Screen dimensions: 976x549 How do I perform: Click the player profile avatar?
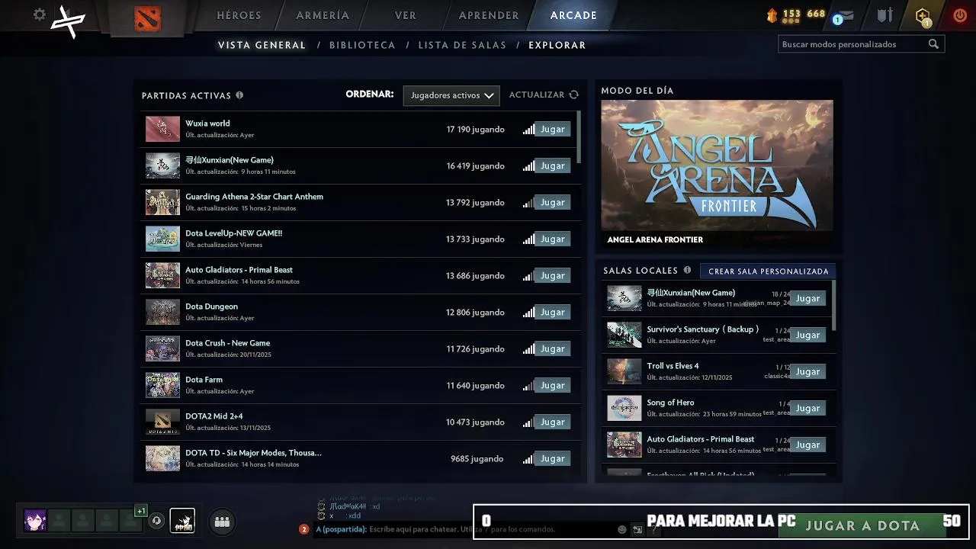(x=35, y=521)
